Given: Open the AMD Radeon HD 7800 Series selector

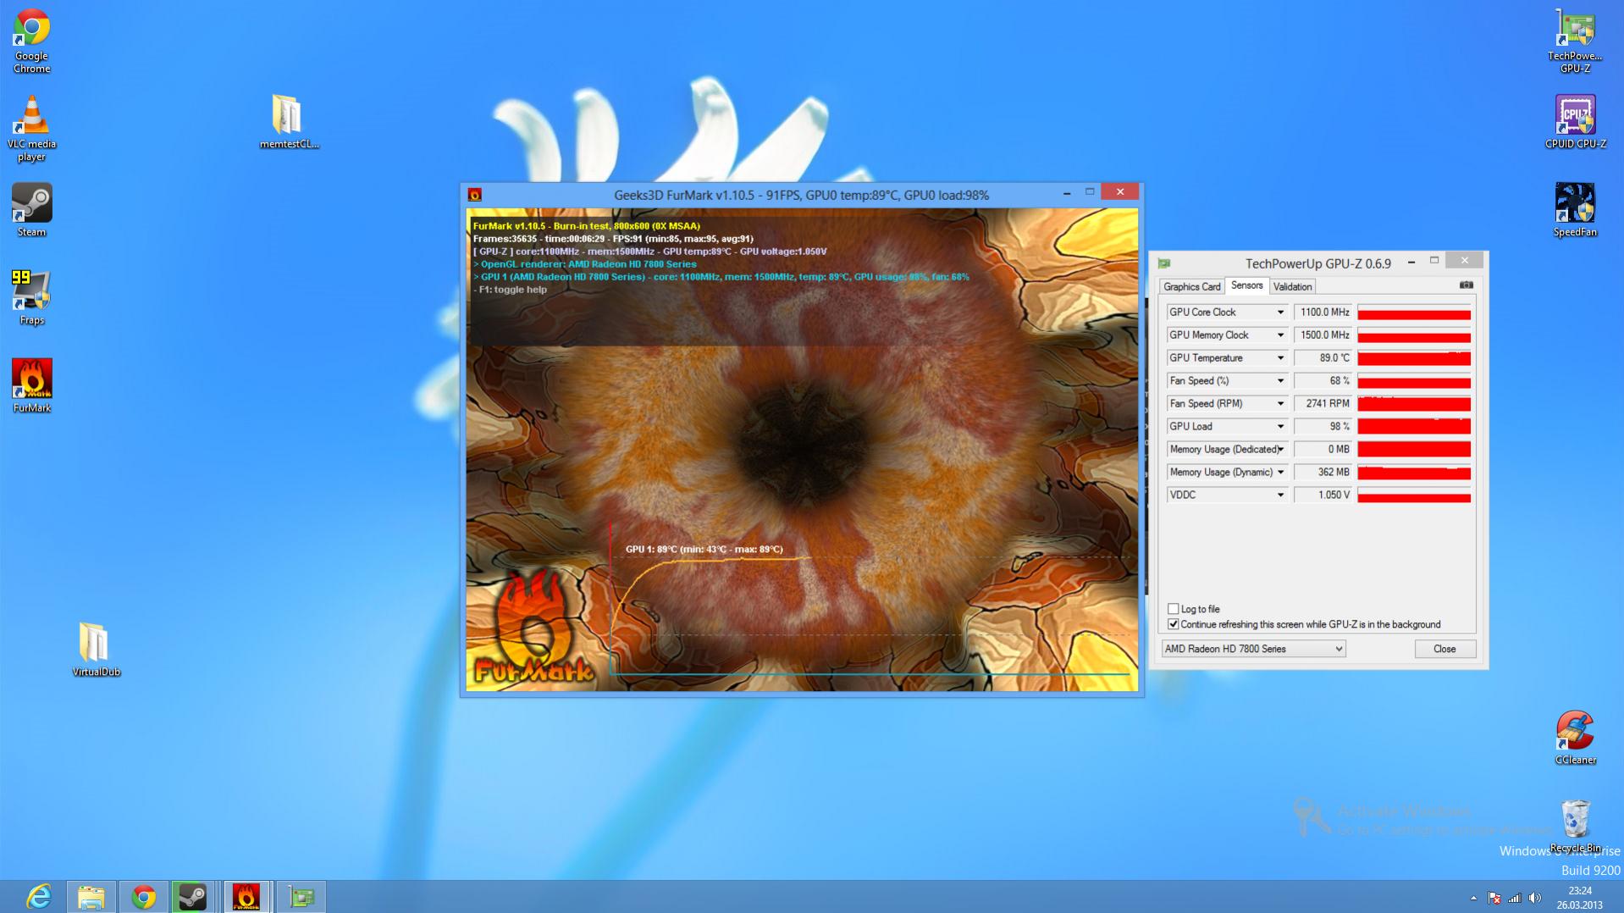Looking at the screenshot, I should pyautogui.click(x=1253, y=649).
